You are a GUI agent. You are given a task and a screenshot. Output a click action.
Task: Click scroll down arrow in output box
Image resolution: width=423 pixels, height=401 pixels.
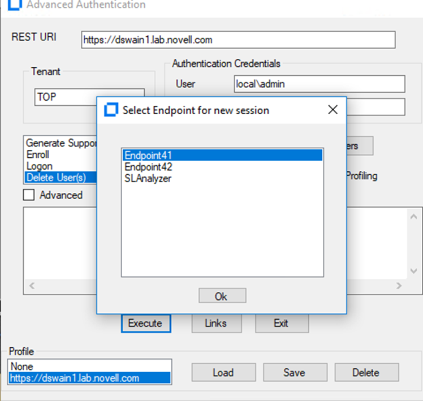[413, 271]
